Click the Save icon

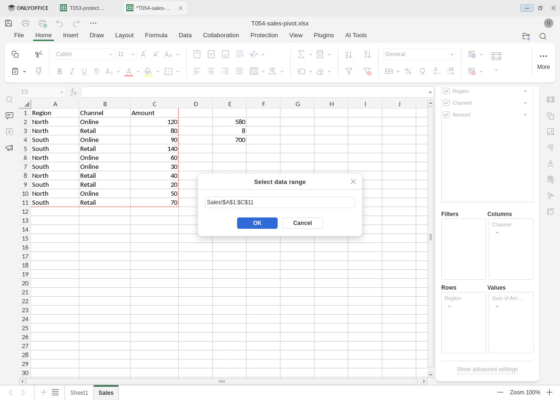(8, 23)
